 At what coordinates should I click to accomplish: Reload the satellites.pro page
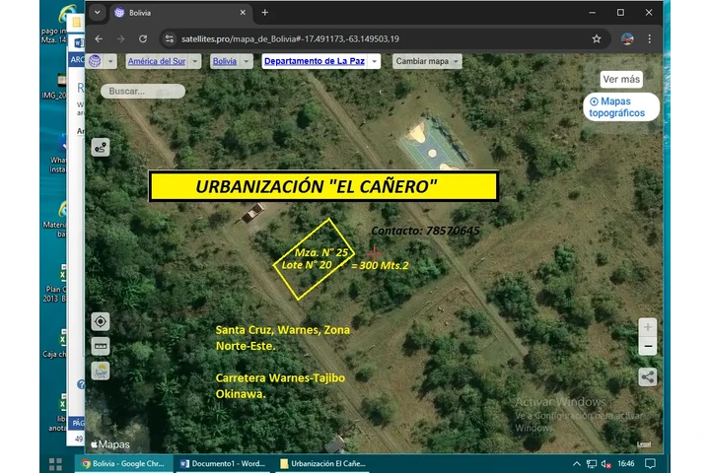tap(143, 39)
